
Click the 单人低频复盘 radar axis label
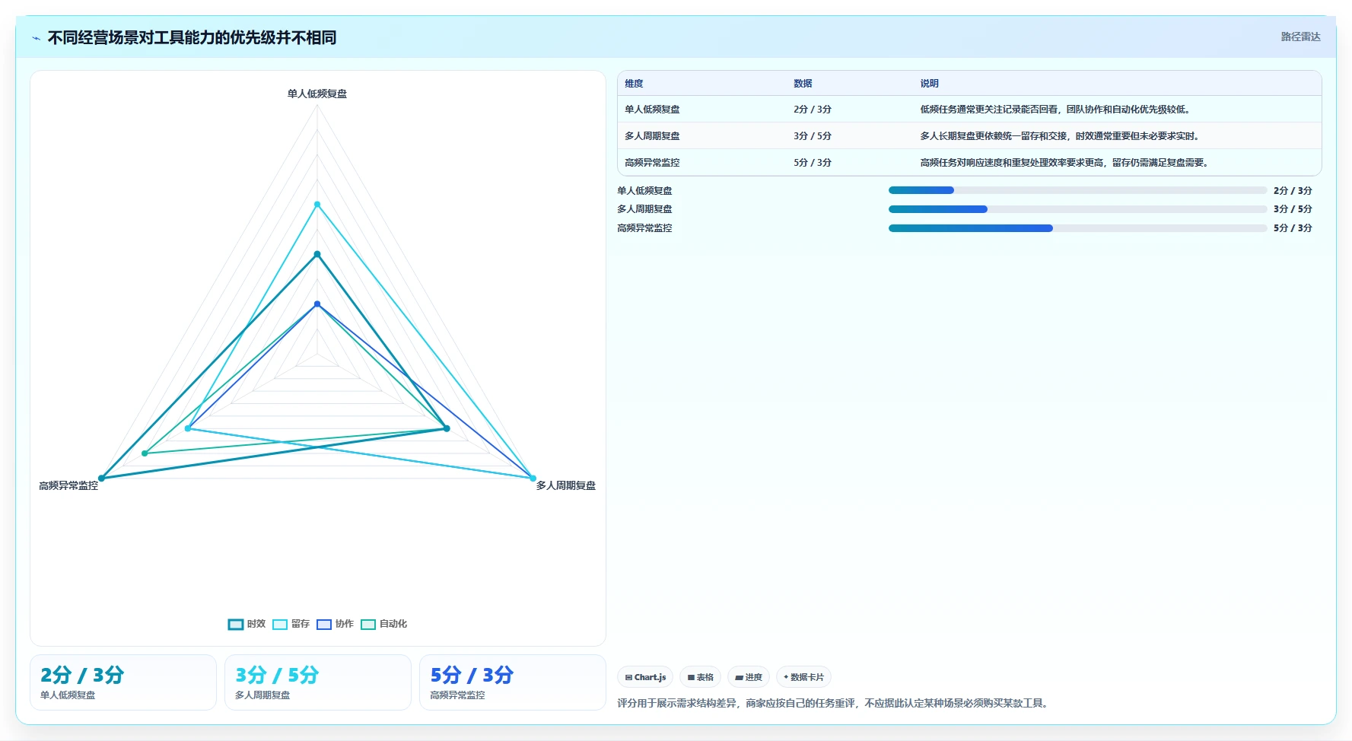coord(317,94)
